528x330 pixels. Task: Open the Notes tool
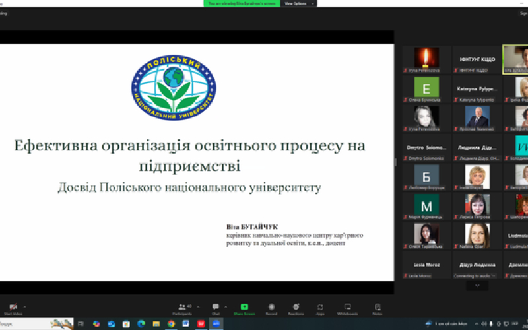pos(377,309)
